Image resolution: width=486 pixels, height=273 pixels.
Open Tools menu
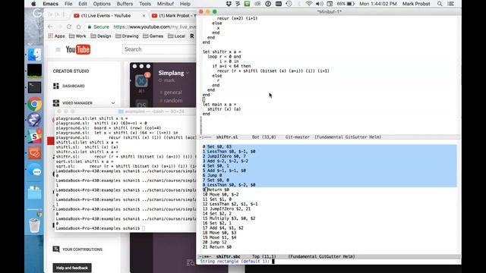coord(145,4)
